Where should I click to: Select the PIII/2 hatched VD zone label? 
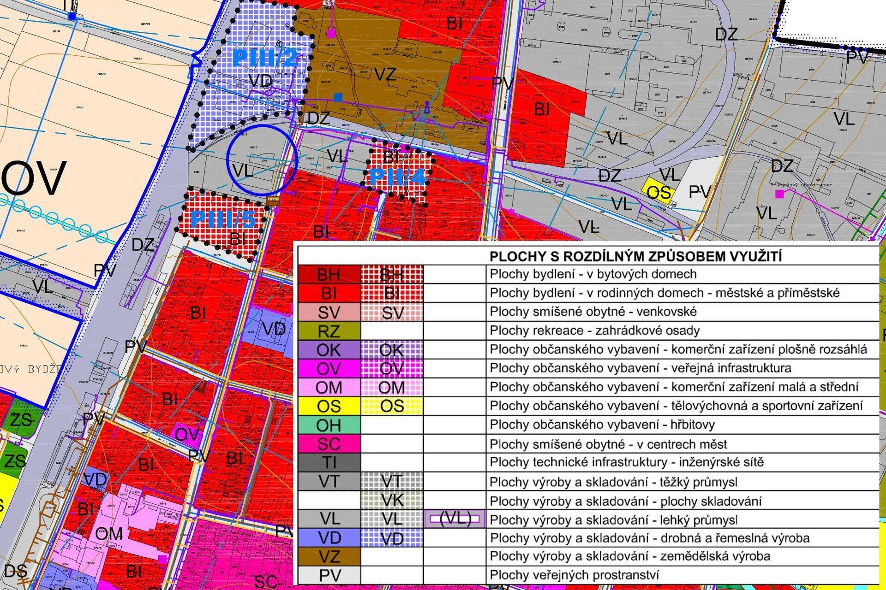pos(265,59)
